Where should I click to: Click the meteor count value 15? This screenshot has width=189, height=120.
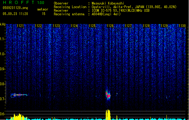coord(44,14)
